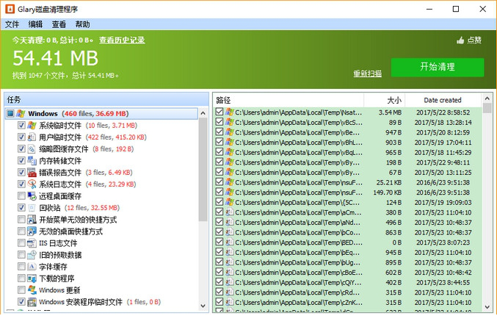Click the 947 B size cell
This screenshot has width=497, height=327.
coord(393,132)
